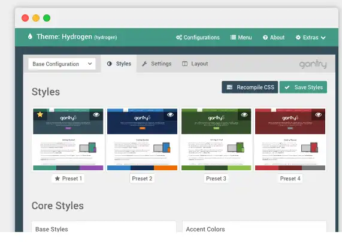The height and width of the screenshot is (244, 342).
Task: Click the red macOS close button
Action: [x=25, y=18]
